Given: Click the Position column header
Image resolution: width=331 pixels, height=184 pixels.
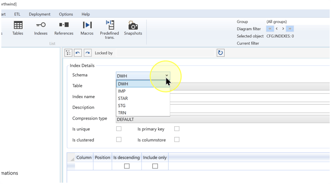Looking at the screenshot, I should 102,158.
